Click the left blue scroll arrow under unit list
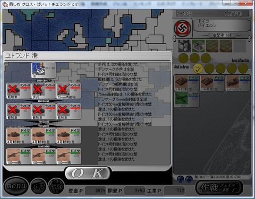The image size is (255, 199). pos(181,179)
